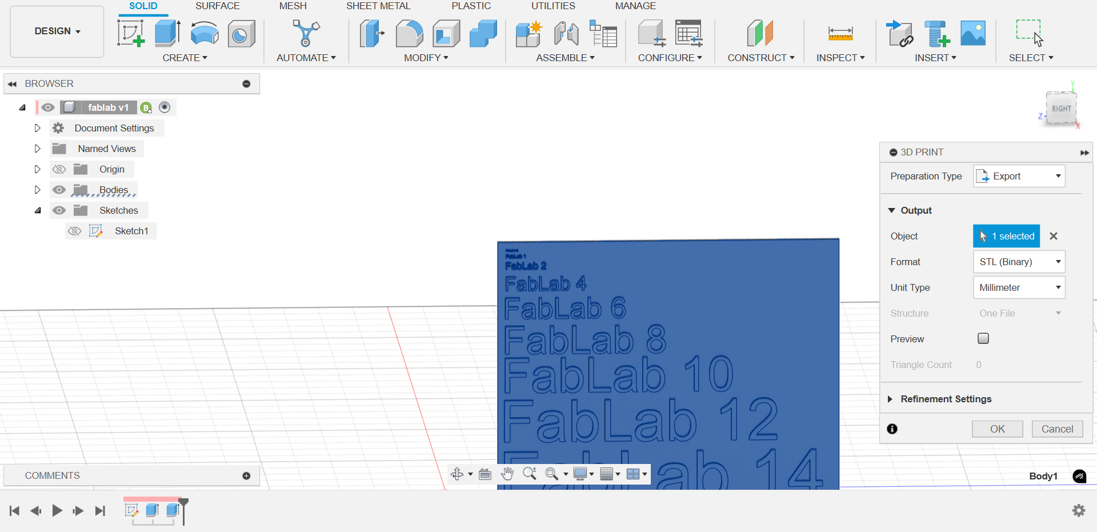The image size is (1097, 532).
Task: Expand the Document Settings node
Action: (38, 128)
